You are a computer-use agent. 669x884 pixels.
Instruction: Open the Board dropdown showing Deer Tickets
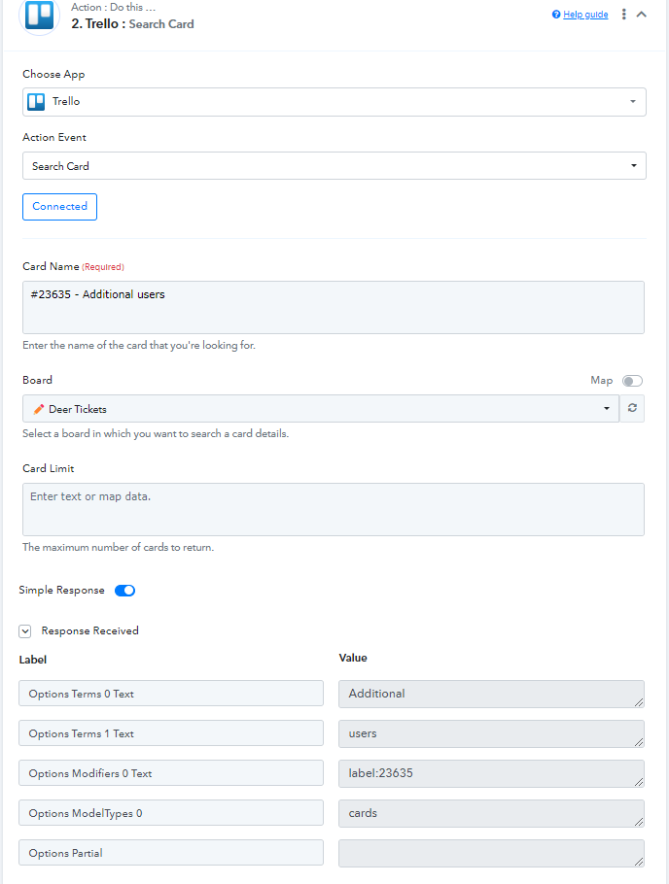pyautogui.click(x=321, y=409)
